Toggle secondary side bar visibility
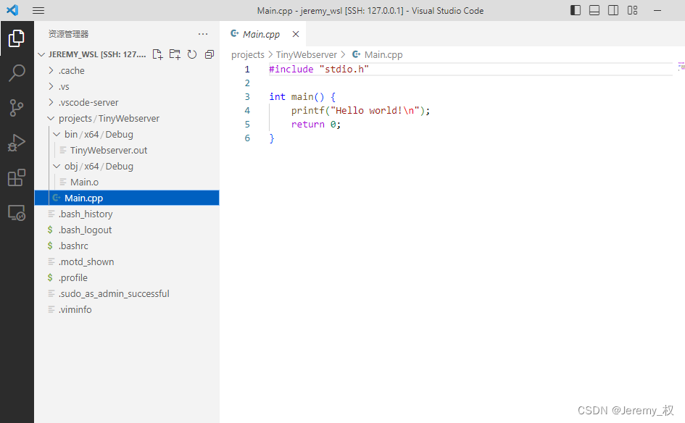Image resolution: width=685 pixels, height=423 pixels. (x=613, y=10)
